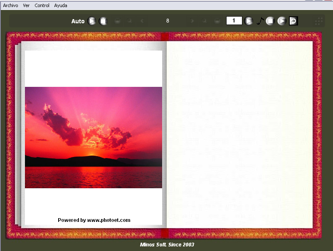Click the dimmed first-page icon left of magnifier

(117, 21)
